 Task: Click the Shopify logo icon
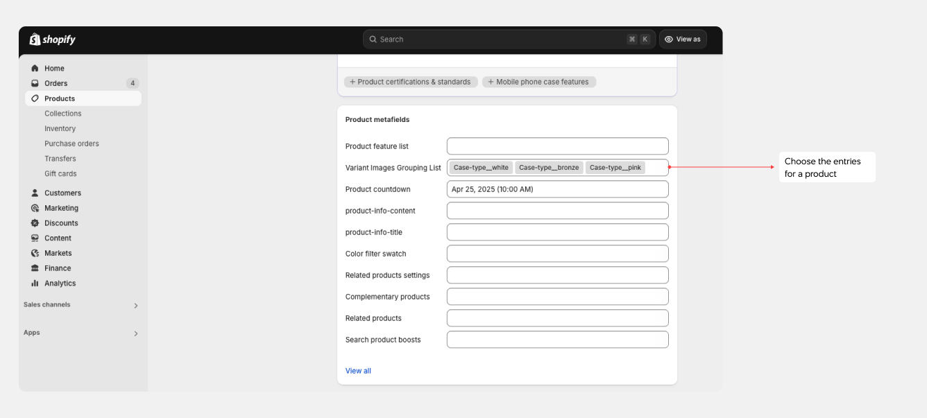(35, 40)
